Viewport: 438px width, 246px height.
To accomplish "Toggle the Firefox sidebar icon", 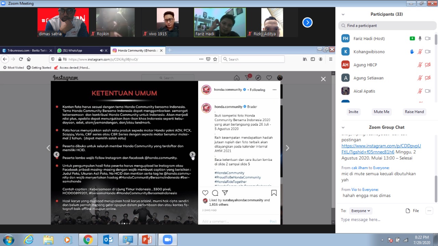I will (x=313, y=59).
